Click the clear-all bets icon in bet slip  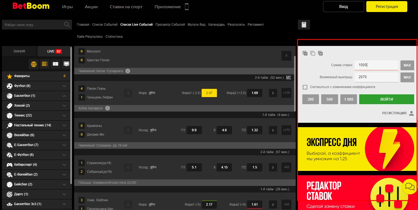click(x=320, y=53)
